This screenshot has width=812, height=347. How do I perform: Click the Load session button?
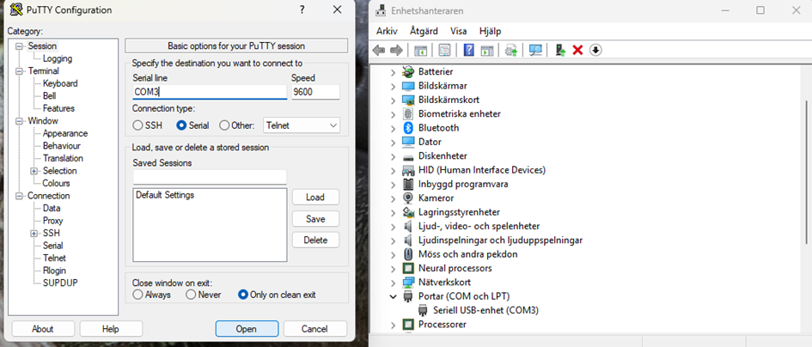pos(315,198)
